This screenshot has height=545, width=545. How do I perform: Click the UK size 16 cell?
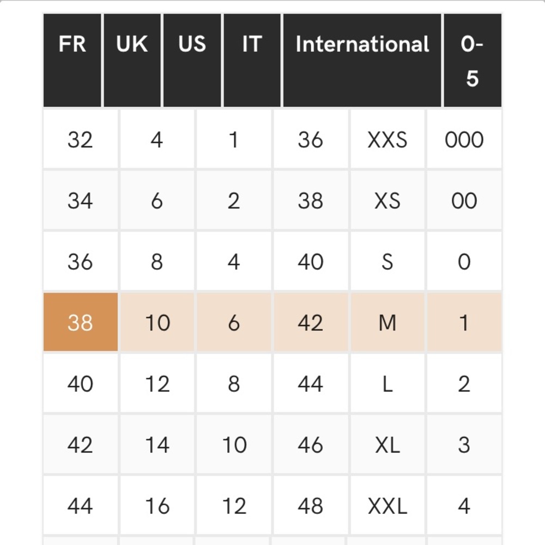[158, 505]
